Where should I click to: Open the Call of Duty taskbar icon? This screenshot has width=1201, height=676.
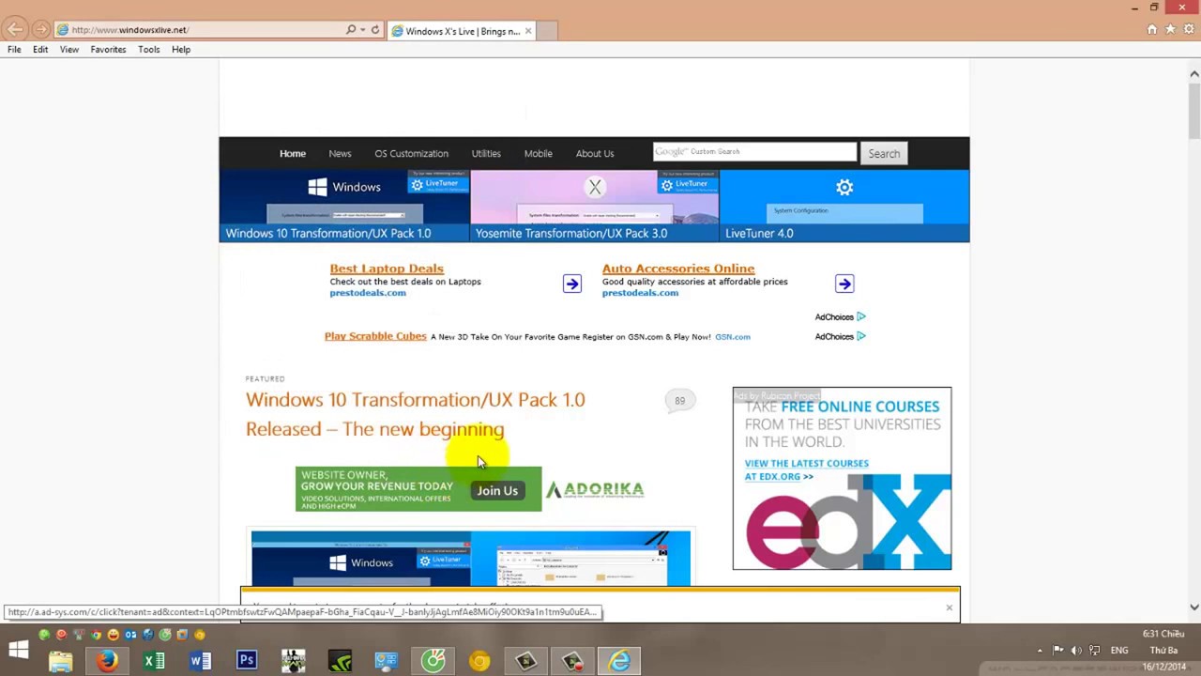[x=294, y=661]
